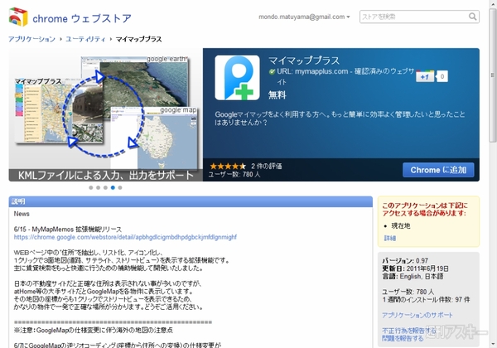Open アプリケーションのサポート link
Viewport: 497px width, 348px height.
click(x=417, y=316)
